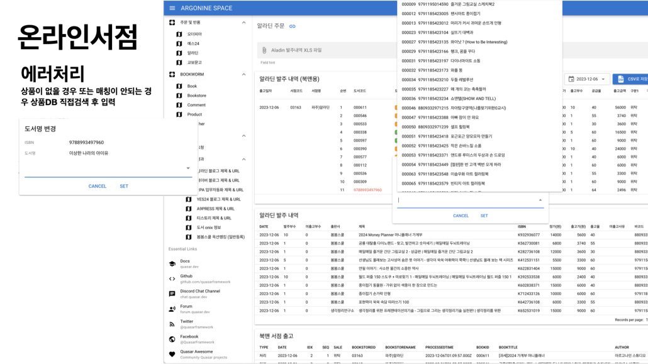Image resolution: width=648 pixels, height=364 pixels.
Task: Click the link icon beside 알라딘 주문
Action: 293,26
